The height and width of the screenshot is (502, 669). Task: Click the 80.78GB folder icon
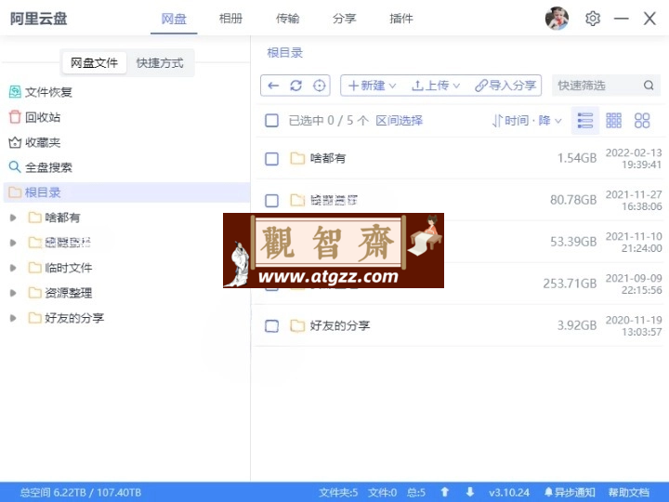(x=297, y=200)
